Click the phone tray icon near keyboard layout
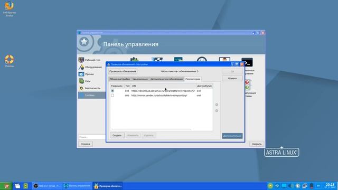338x190 pixels. click(x=312, y=186)
